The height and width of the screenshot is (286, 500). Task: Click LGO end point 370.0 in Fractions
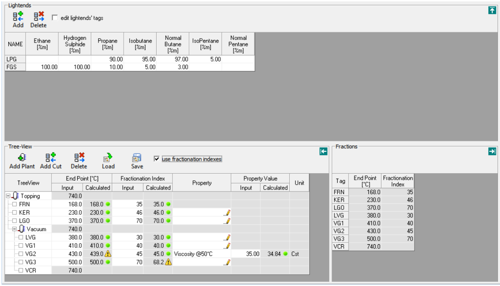(365, 208)
